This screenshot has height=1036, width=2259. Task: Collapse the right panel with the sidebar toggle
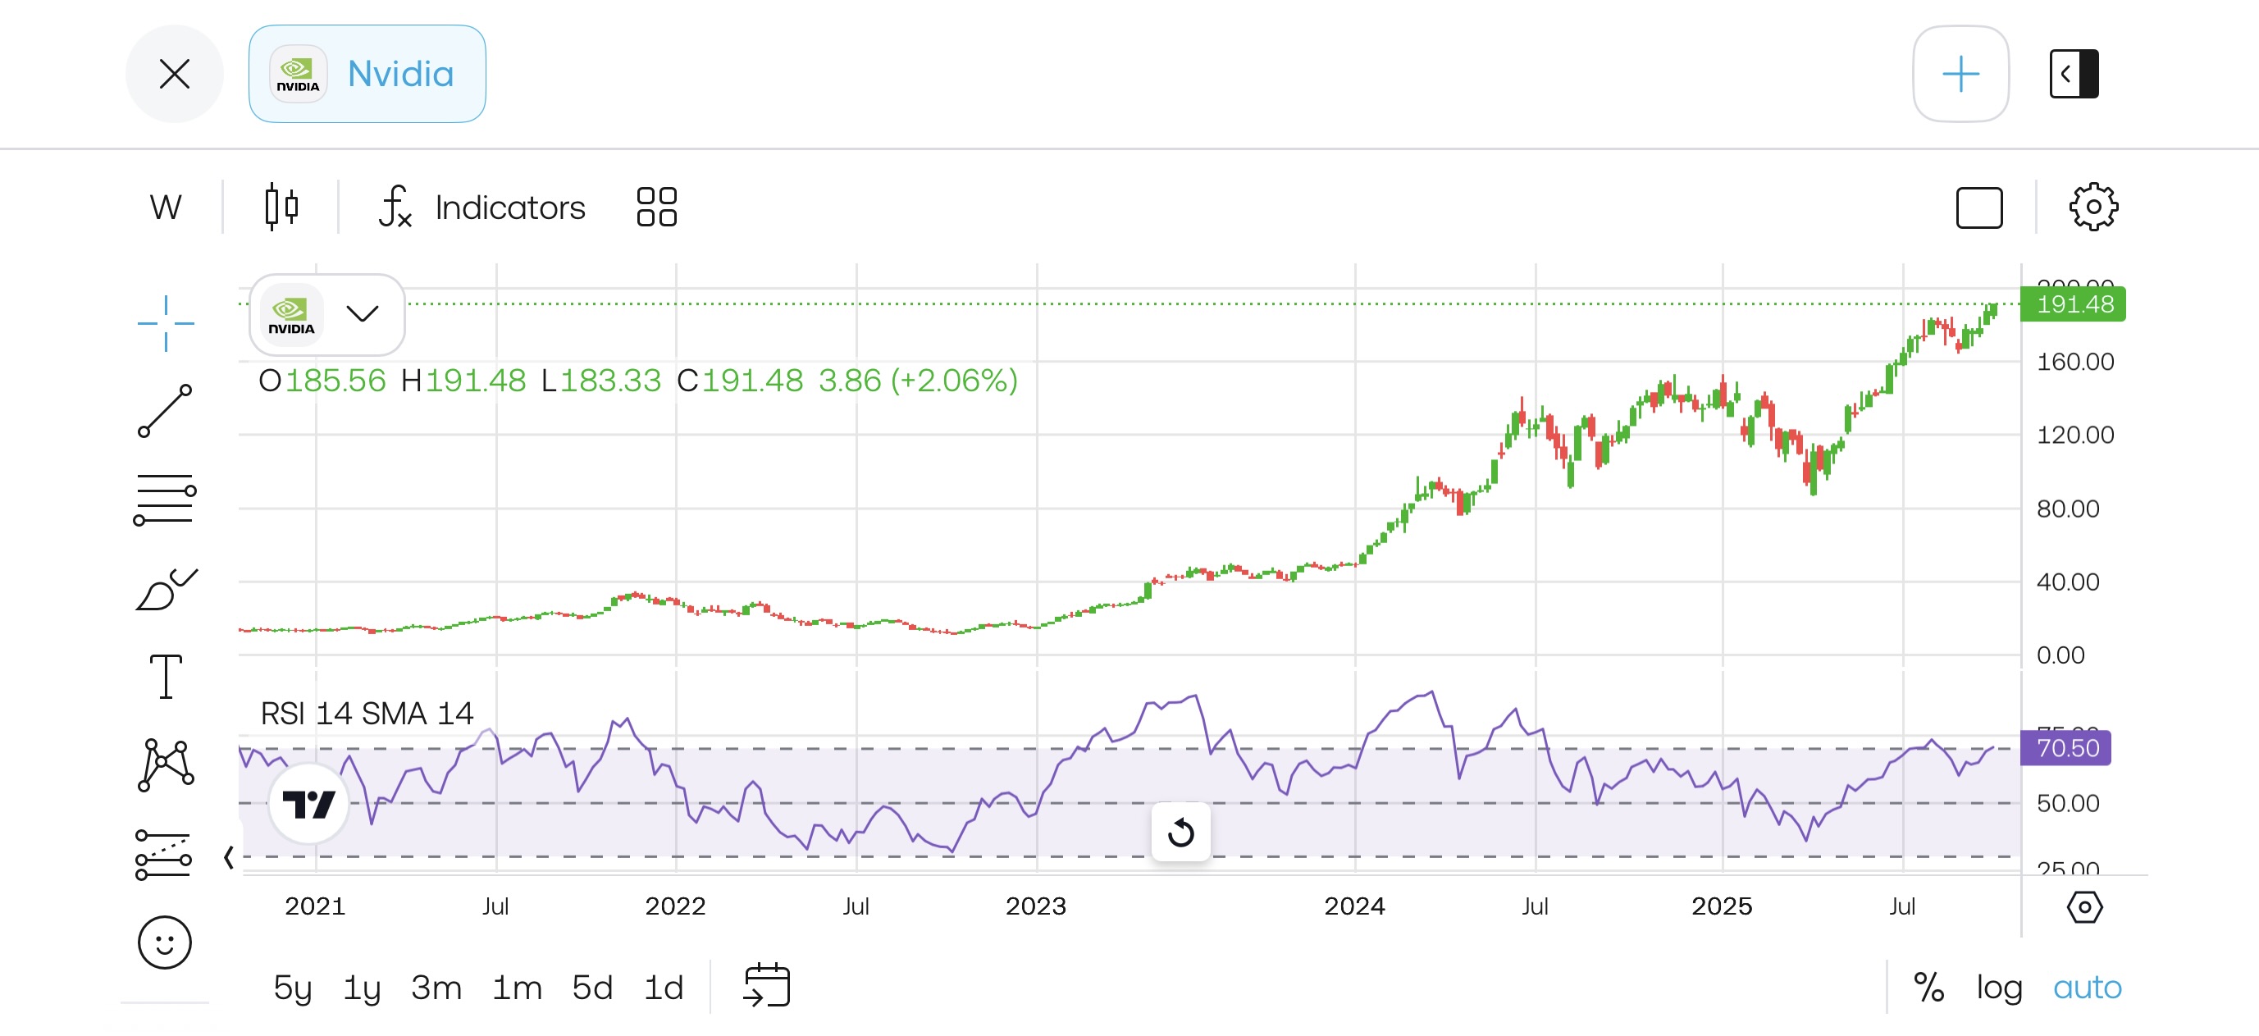click(x=2073, y=74)
